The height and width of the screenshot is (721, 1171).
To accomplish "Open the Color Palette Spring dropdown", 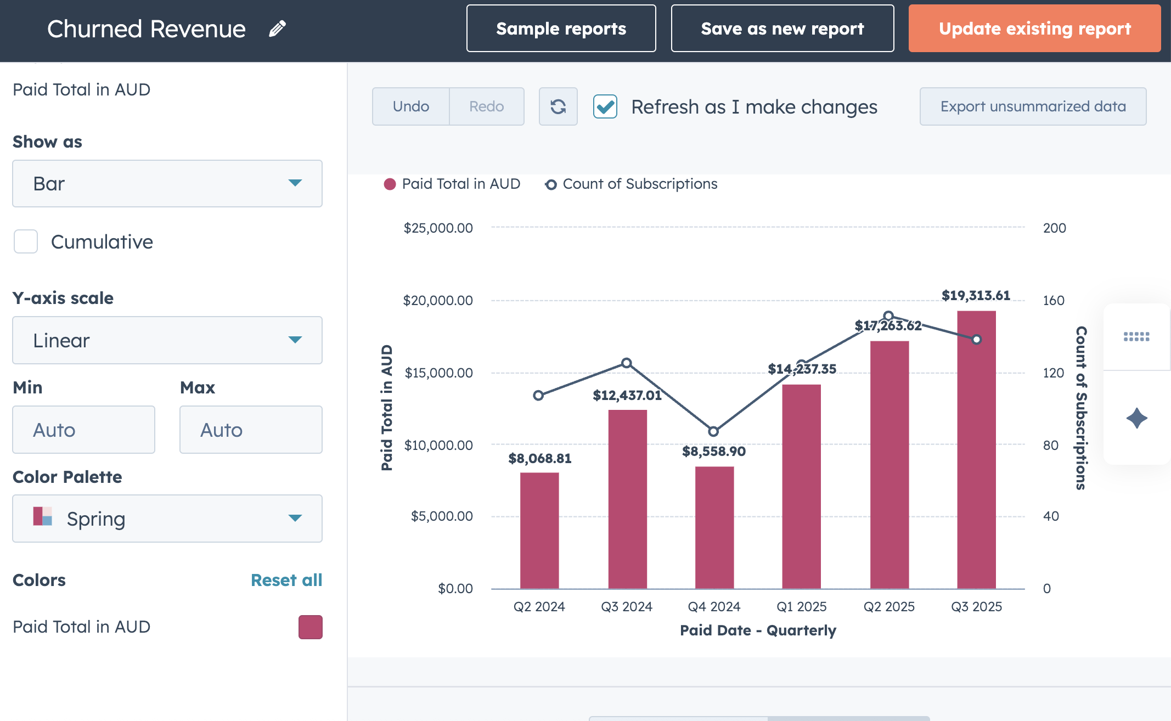I will pos(167,519).
